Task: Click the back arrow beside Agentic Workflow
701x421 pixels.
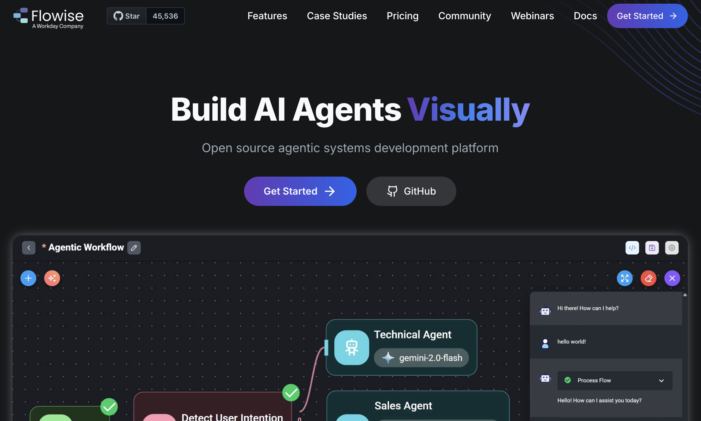Action: (29, 248)
